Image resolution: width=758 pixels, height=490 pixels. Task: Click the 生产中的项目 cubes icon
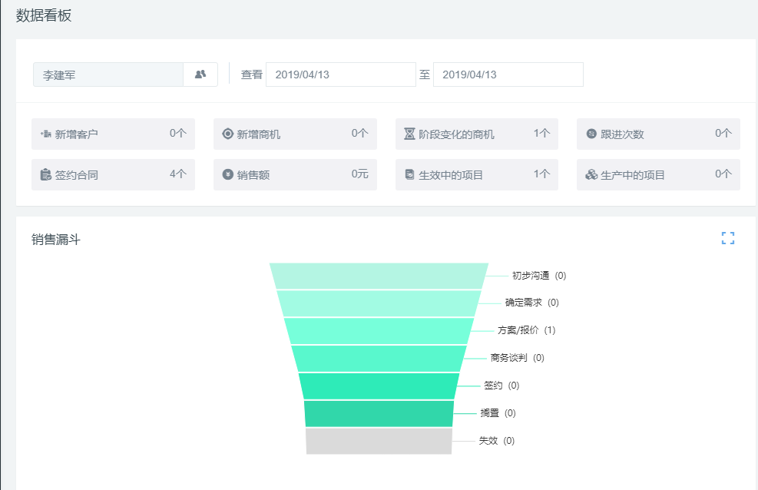click(x=591, y=174)
